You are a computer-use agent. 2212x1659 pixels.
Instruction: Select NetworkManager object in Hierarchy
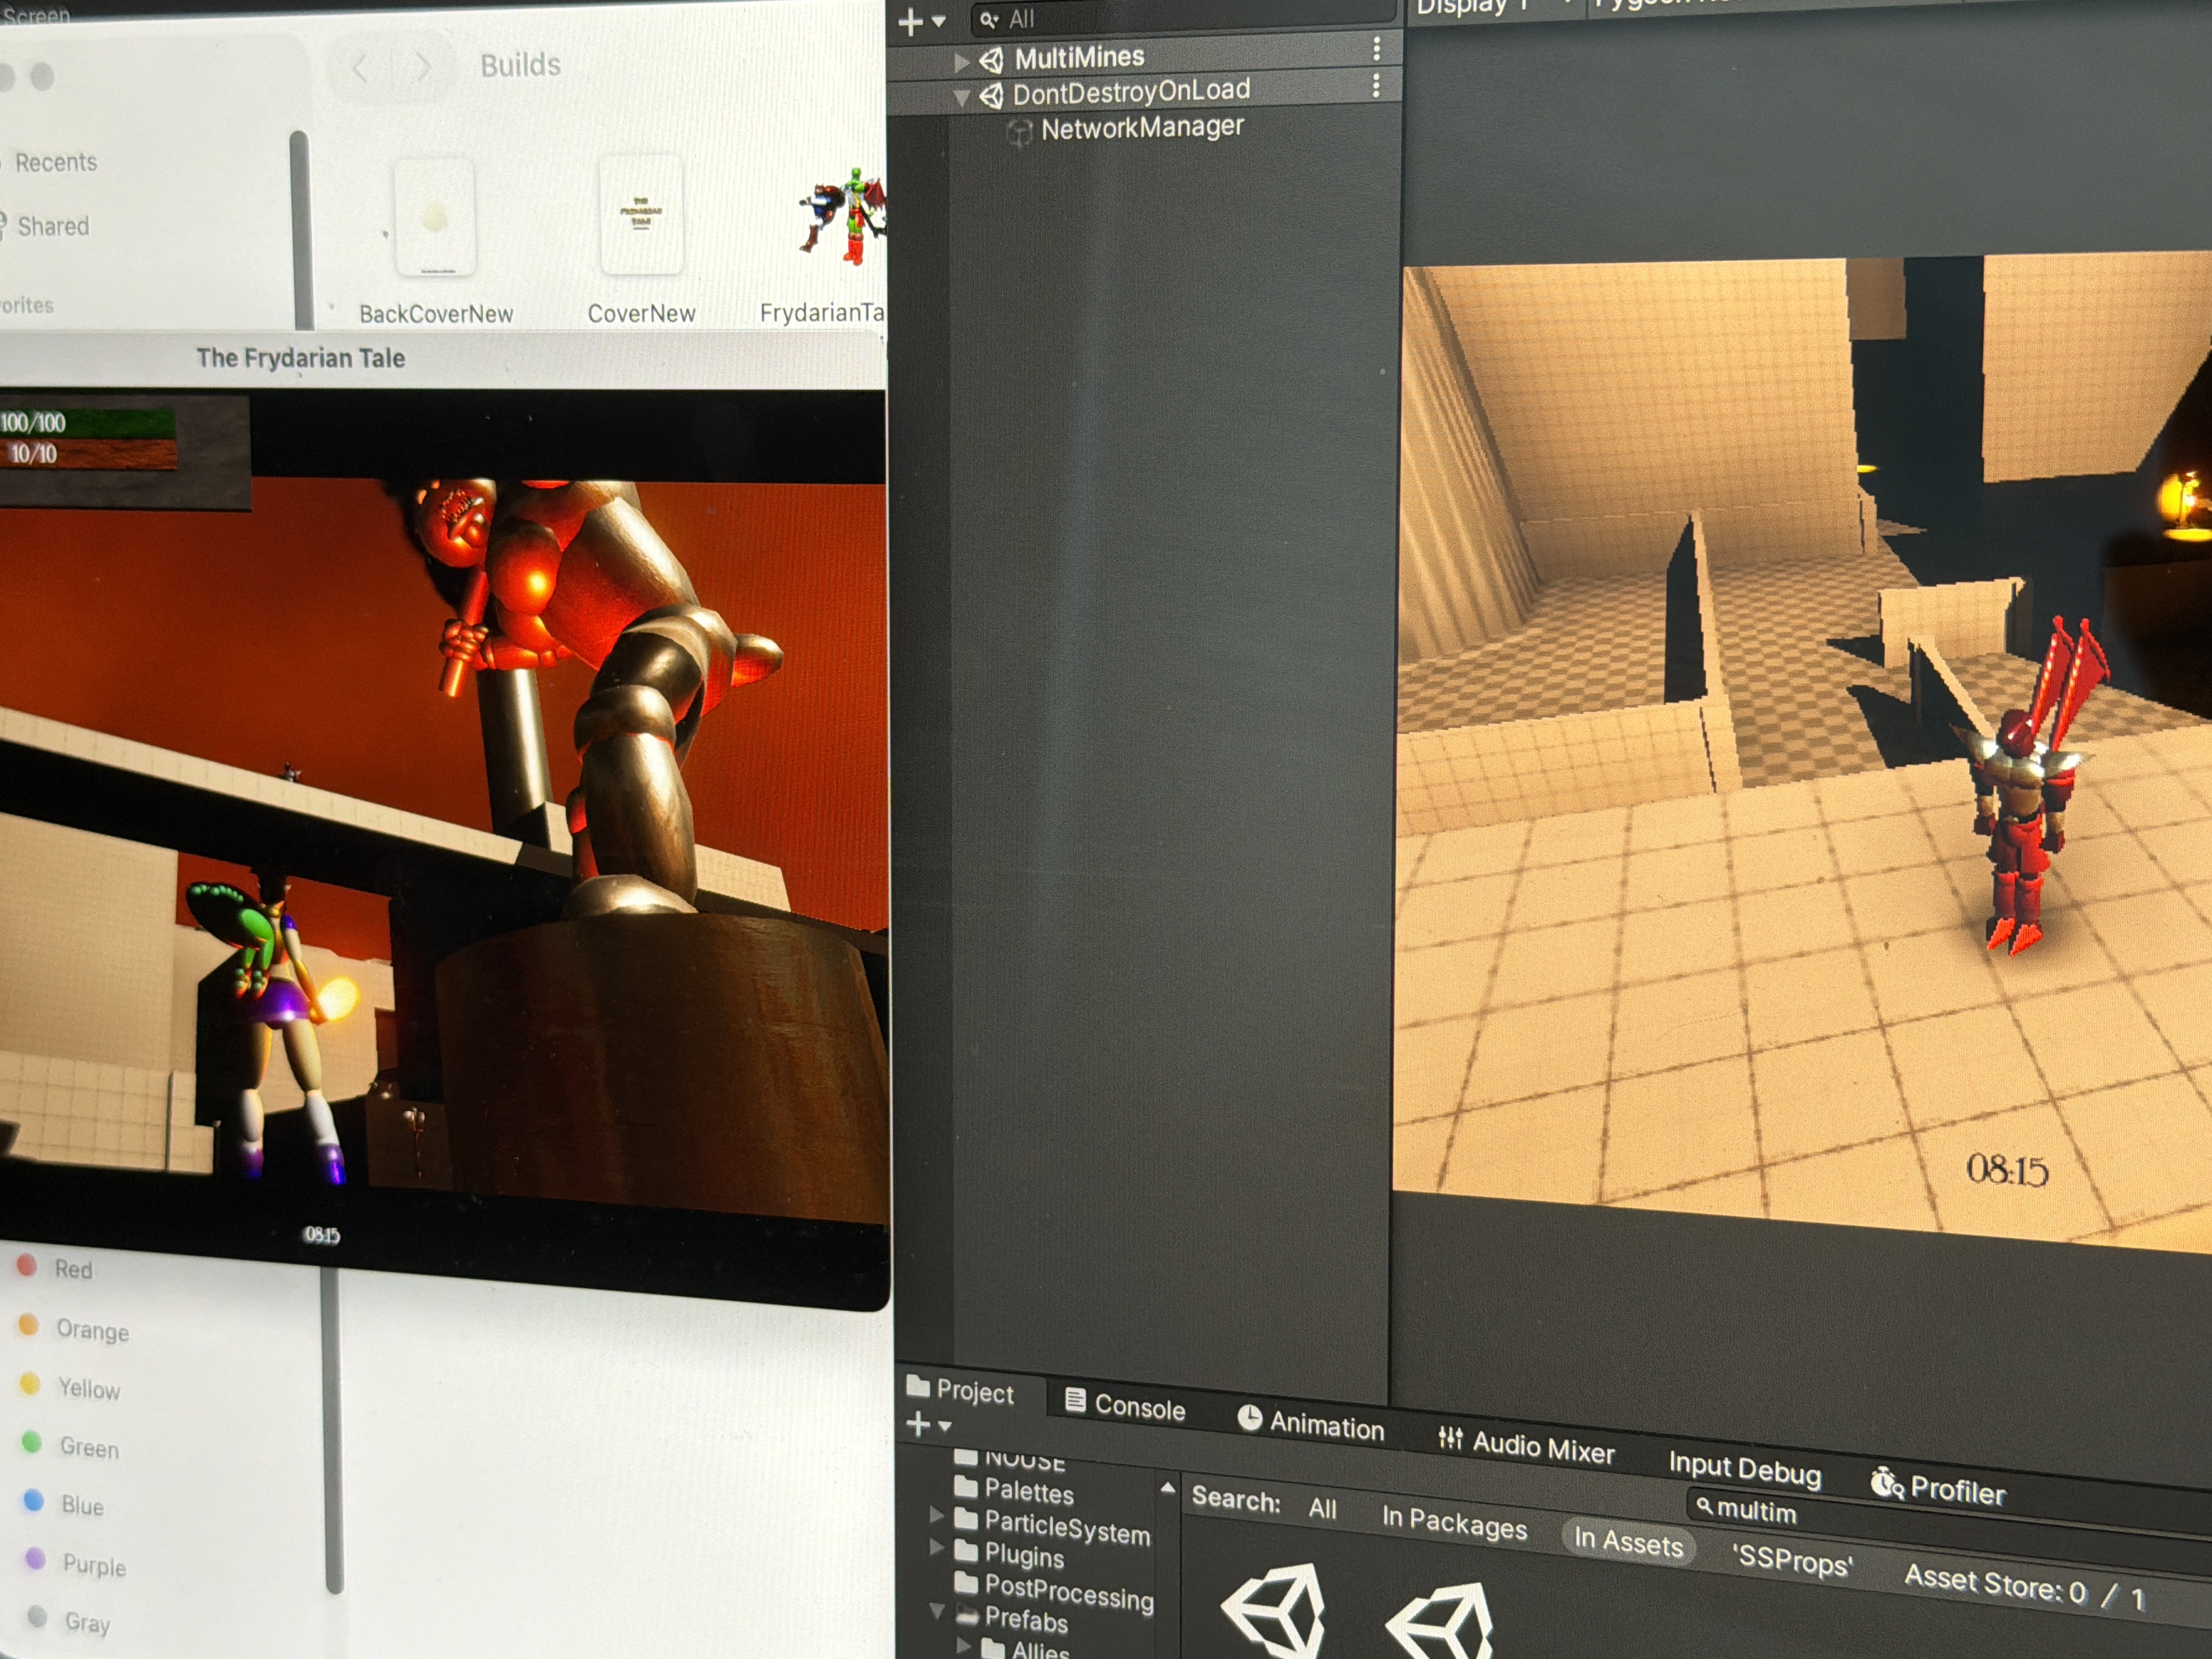[x=1142, y=128]
